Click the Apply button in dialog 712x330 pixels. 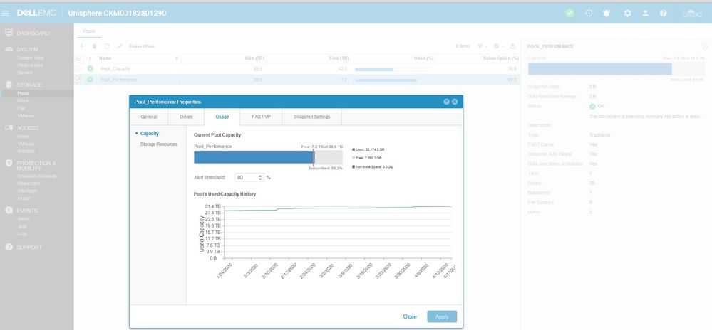coord(442,316)
